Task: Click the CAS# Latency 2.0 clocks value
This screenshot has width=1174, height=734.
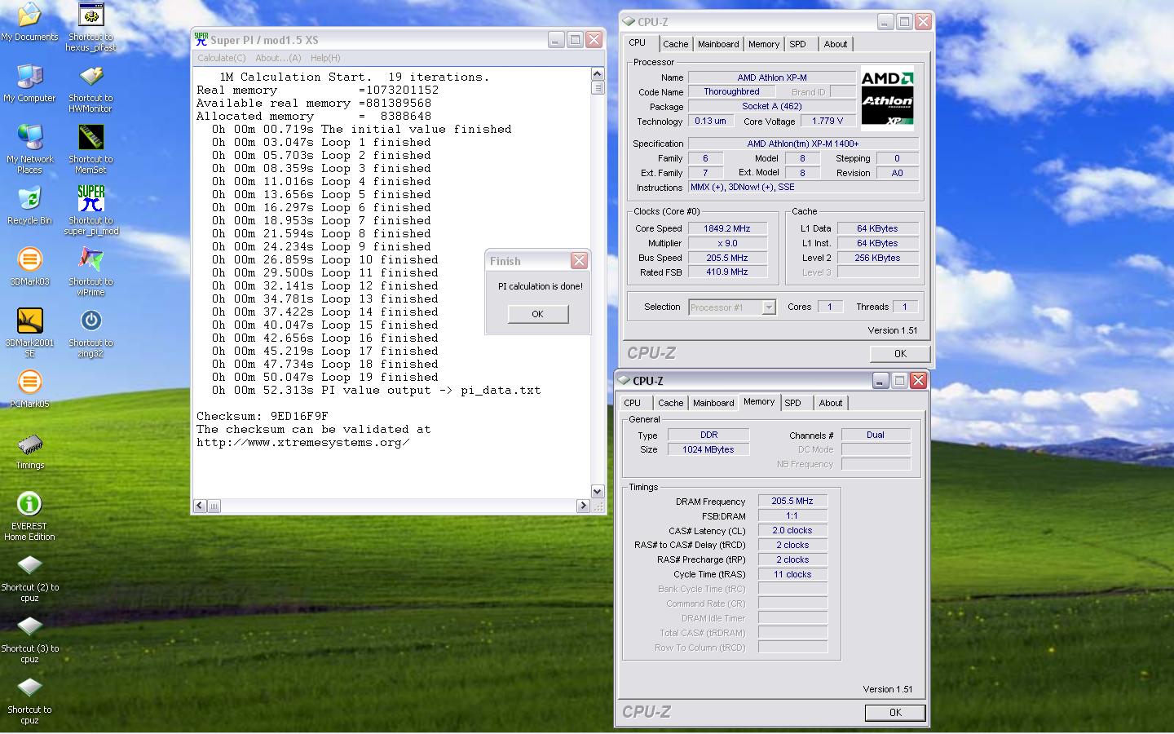Action: 792,530
